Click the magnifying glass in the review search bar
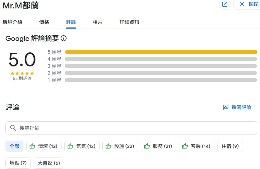The height and width of the screenshot is (169, 260). (x=13, y=128)
